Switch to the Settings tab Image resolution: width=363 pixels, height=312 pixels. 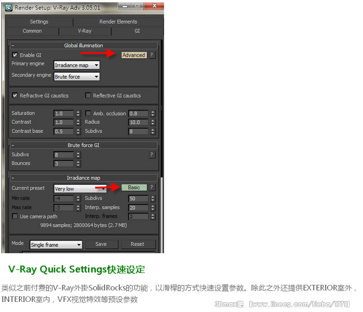coord(39,22)
